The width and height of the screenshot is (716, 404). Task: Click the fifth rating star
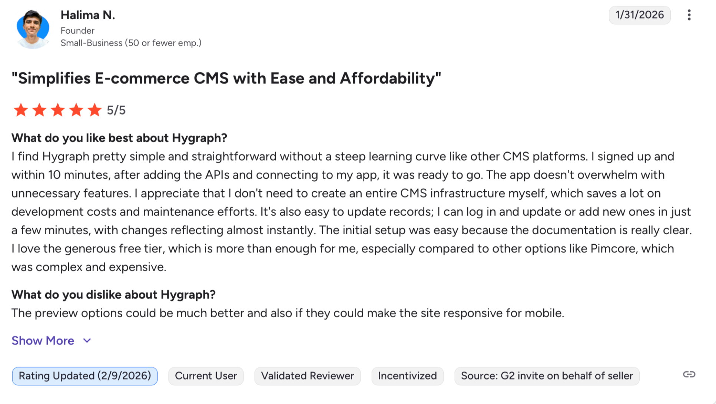tap(95, 110)
